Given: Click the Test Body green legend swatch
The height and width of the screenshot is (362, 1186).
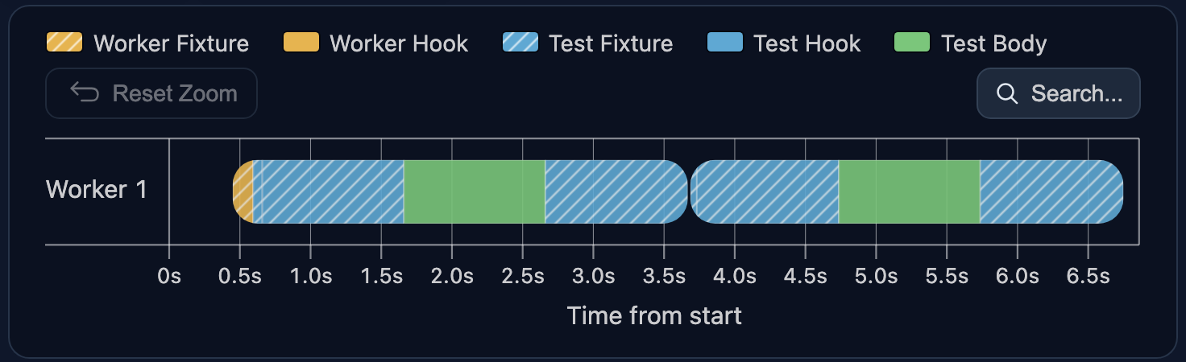Looking at the screenshot, I should (x=912, y=43).
